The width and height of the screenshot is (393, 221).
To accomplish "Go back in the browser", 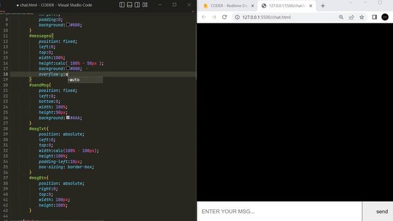I will pos(204,17).
